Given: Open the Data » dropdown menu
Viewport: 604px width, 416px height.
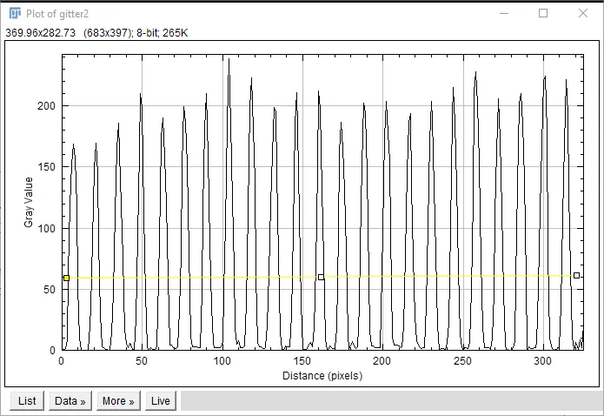Looking at the screenshot, I should 70,400.
